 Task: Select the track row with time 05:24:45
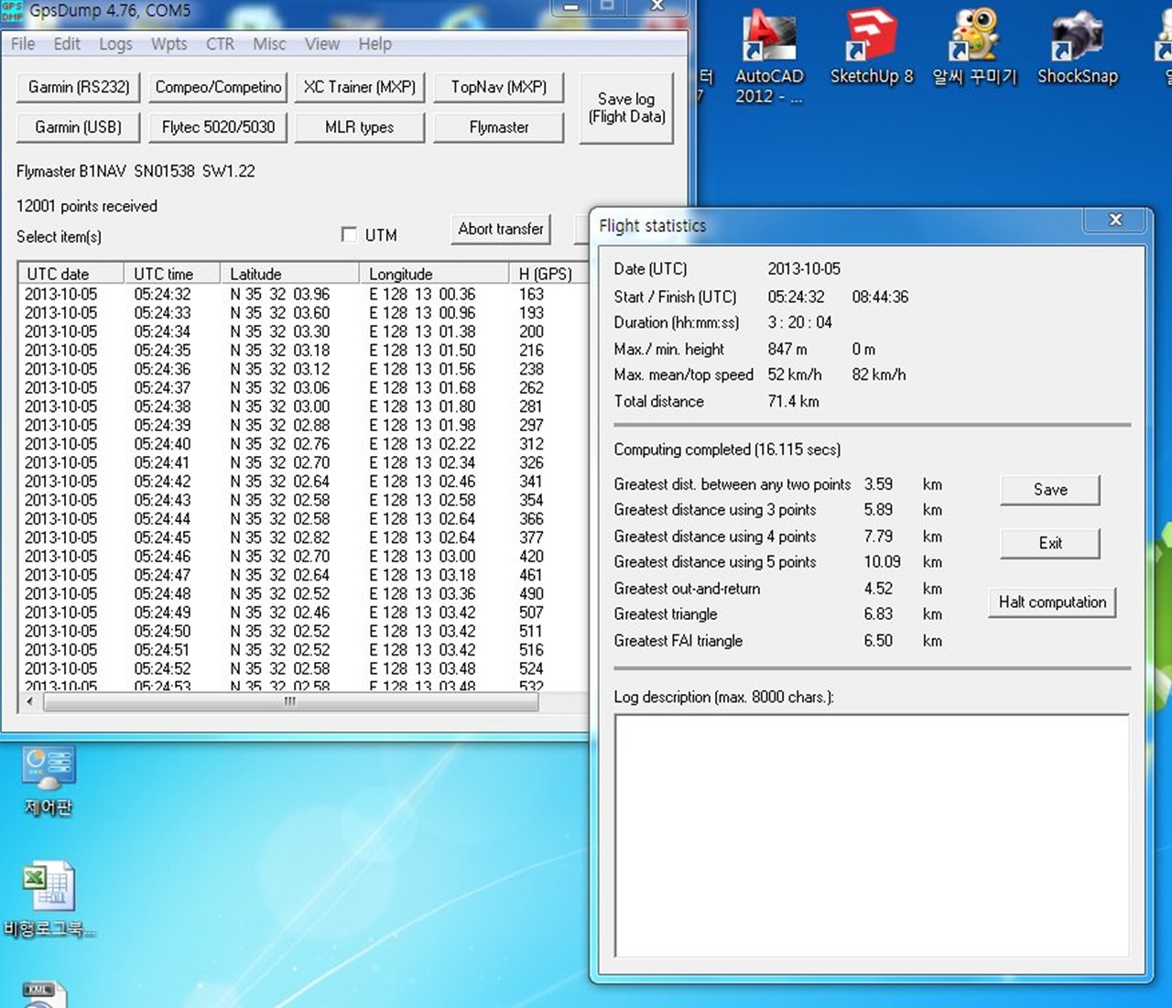tap(302, 537)
